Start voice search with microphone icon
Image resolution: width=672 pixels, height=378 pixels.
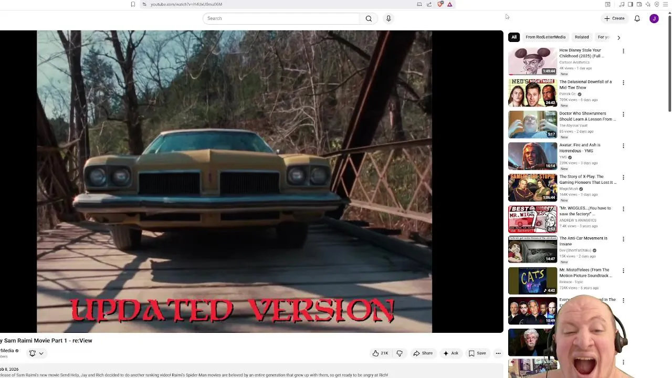click(388, 18)
